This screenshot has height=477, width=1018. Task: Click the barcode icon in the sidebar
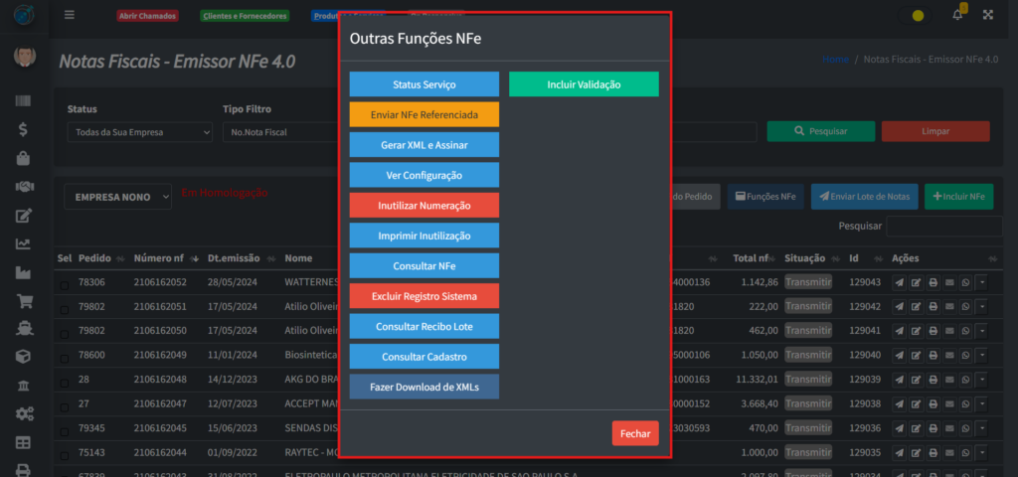tap(23, 101)
